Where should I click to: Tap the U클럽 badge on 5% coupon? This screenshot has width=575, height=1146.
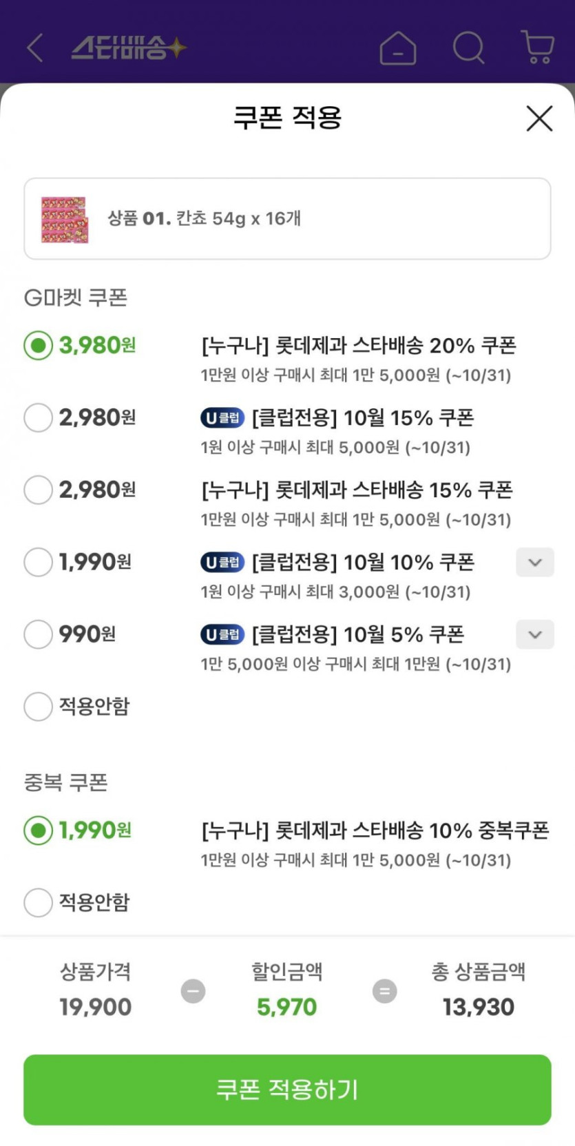222,634
